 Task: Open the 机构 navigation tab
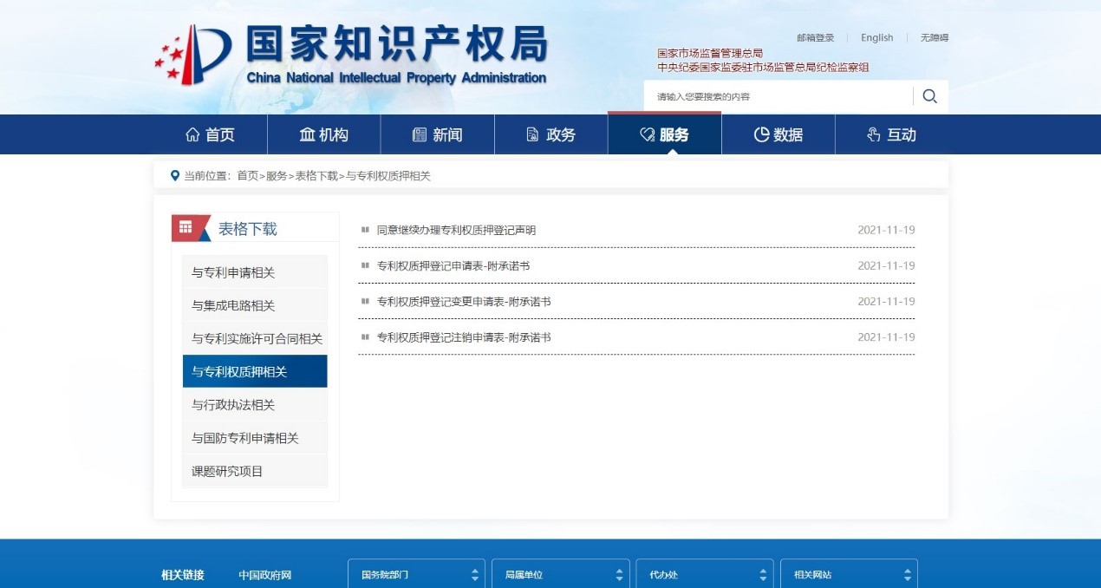324,134
